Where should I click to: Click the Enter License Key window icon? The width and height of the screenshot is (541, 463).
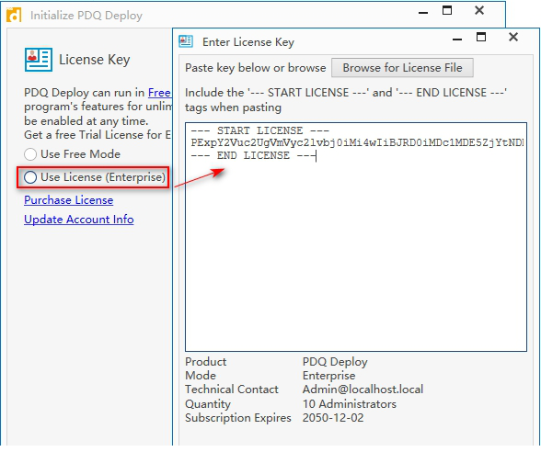[x=186, y=41]
